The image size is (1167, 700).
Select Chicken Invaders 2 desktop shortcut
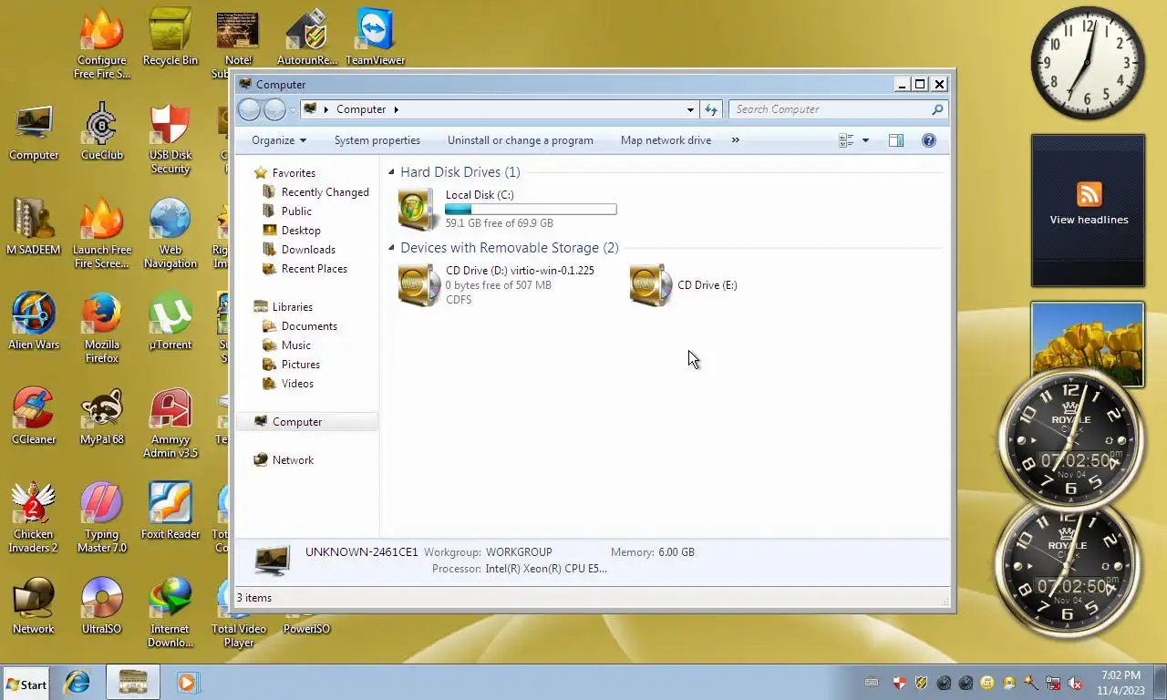tap(34, 518)
